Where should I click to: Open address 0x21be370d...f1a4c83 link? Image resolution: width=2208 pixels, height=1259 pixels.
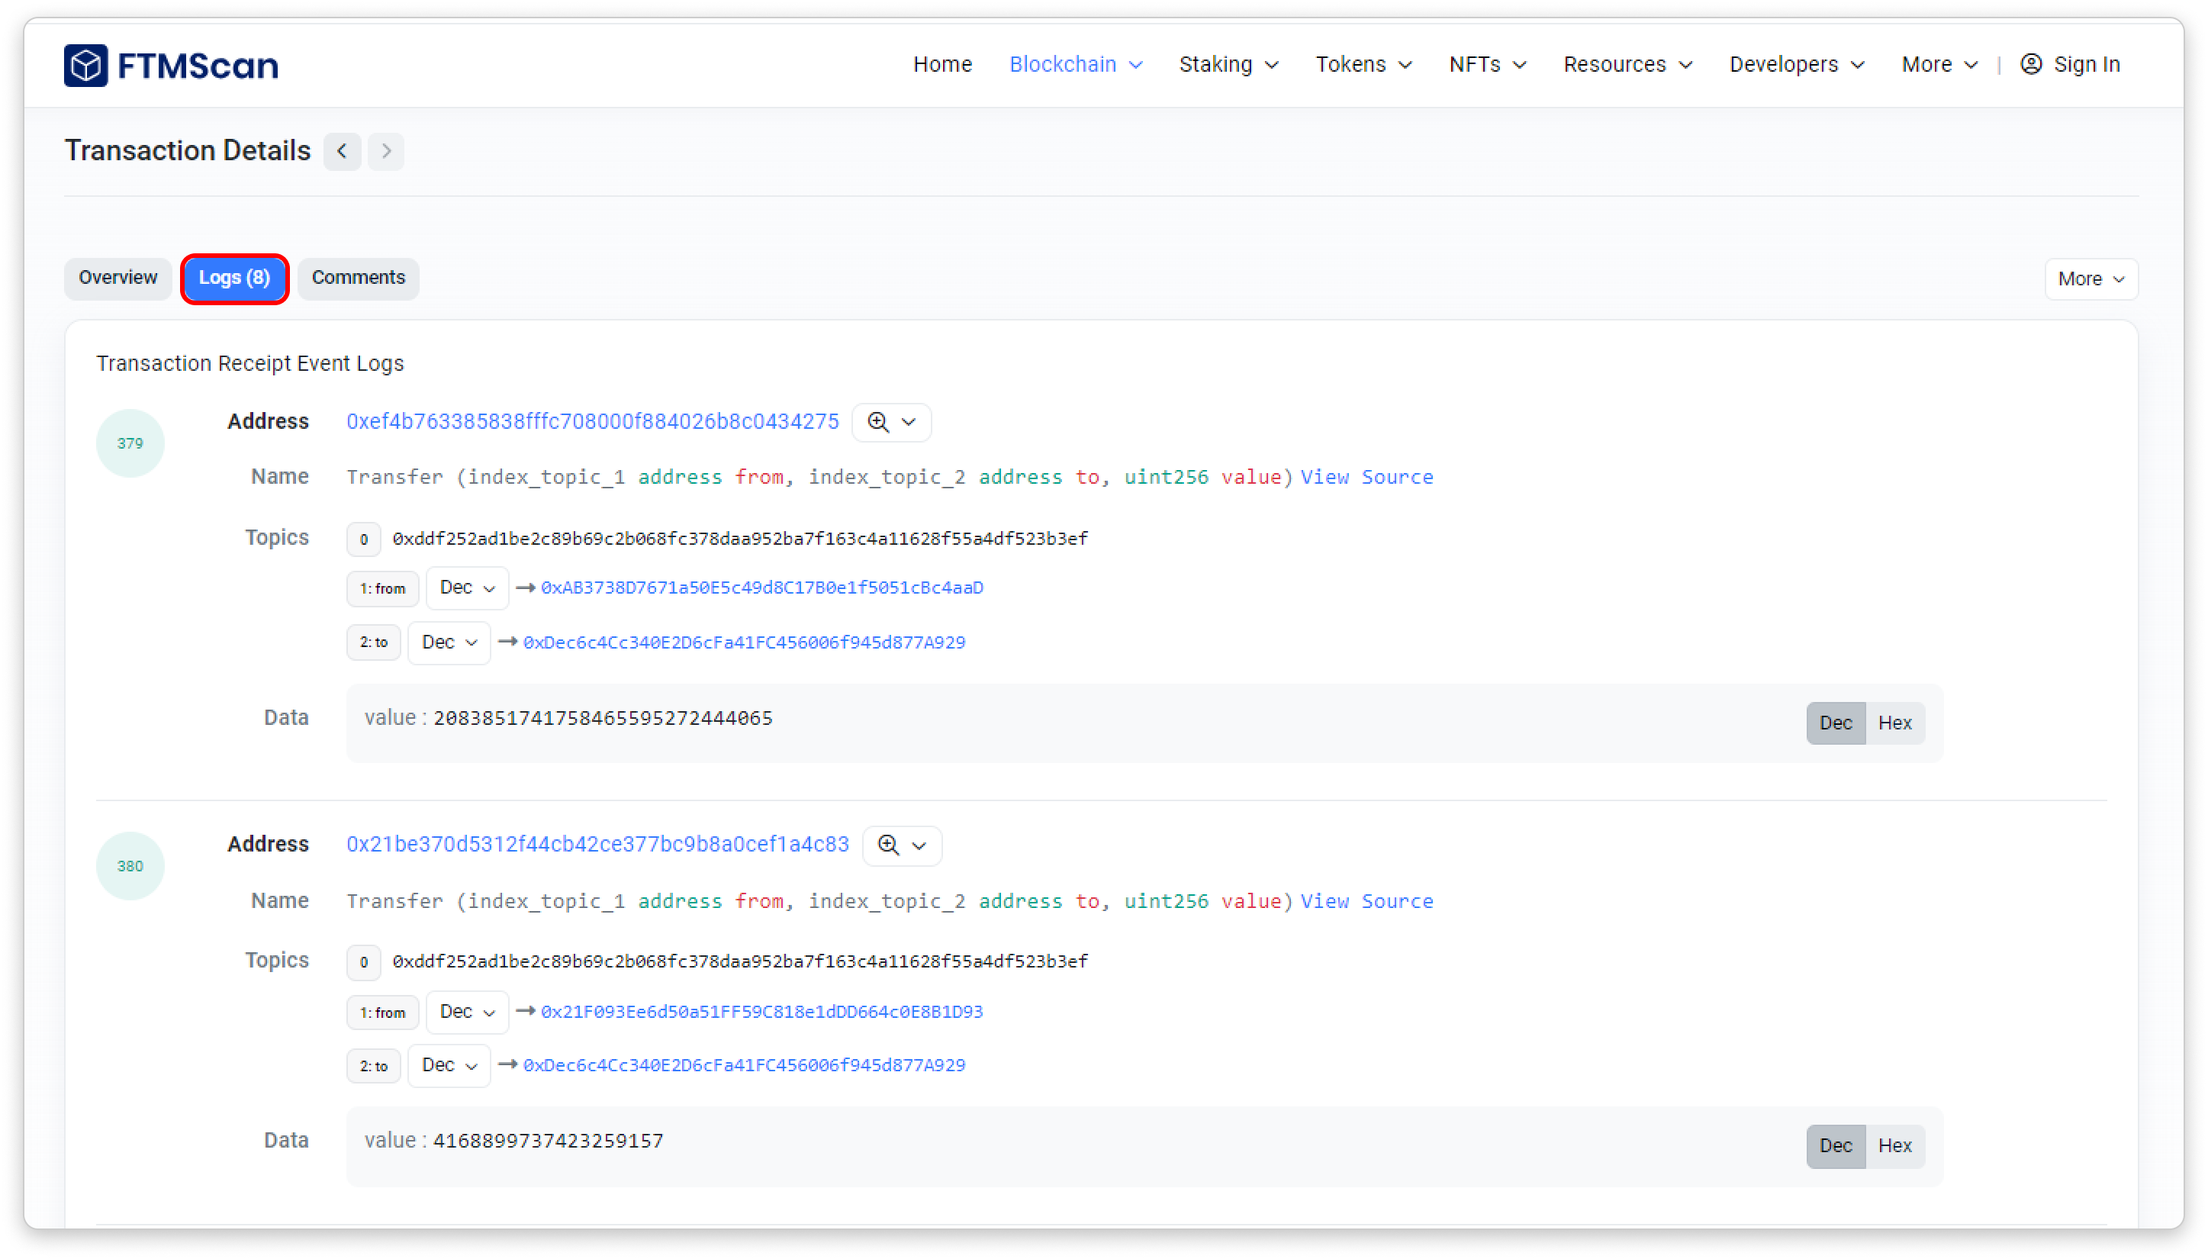(597, 844)
